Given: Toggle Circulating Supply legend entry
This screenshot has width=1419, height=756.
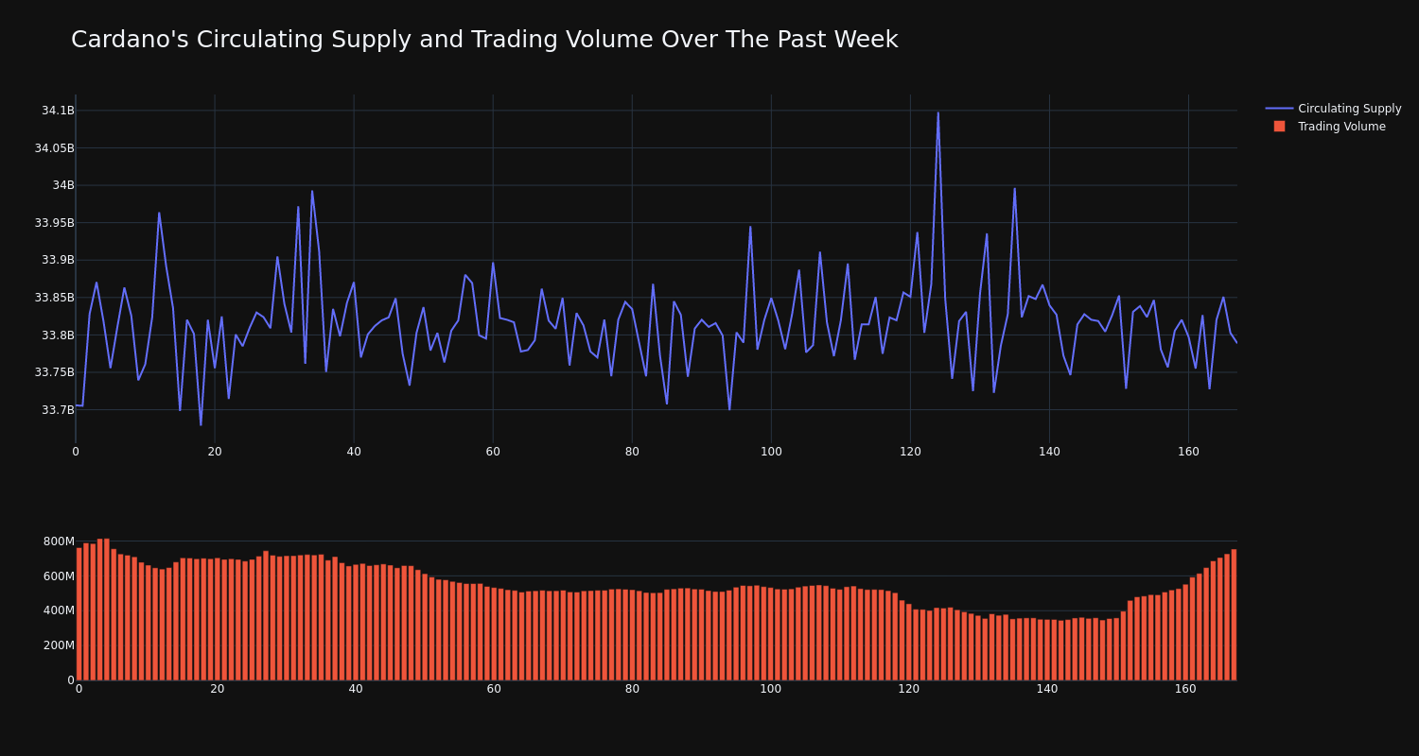Looking at the screenshot, I should (x=1333, y=109).
